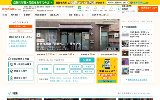This screenshot has width=160, height=100.
Task: Click arrow on OPEN 焼肉やっちゃん article
Action: tap(151, 62)
